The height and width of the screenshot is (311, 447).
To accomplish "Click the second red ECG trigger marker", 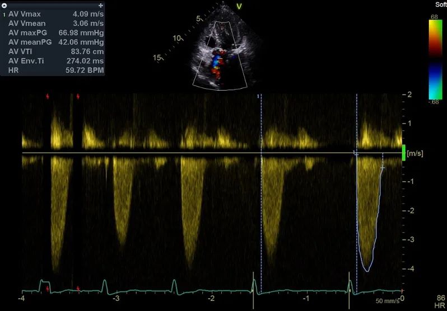I will click(x=78, y=97).
